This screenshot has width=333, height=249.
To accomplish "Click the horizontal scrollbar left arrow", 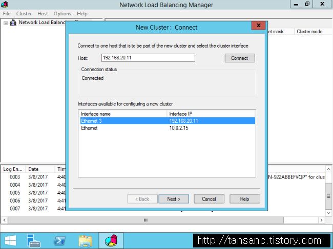I will tap(4, 220).
